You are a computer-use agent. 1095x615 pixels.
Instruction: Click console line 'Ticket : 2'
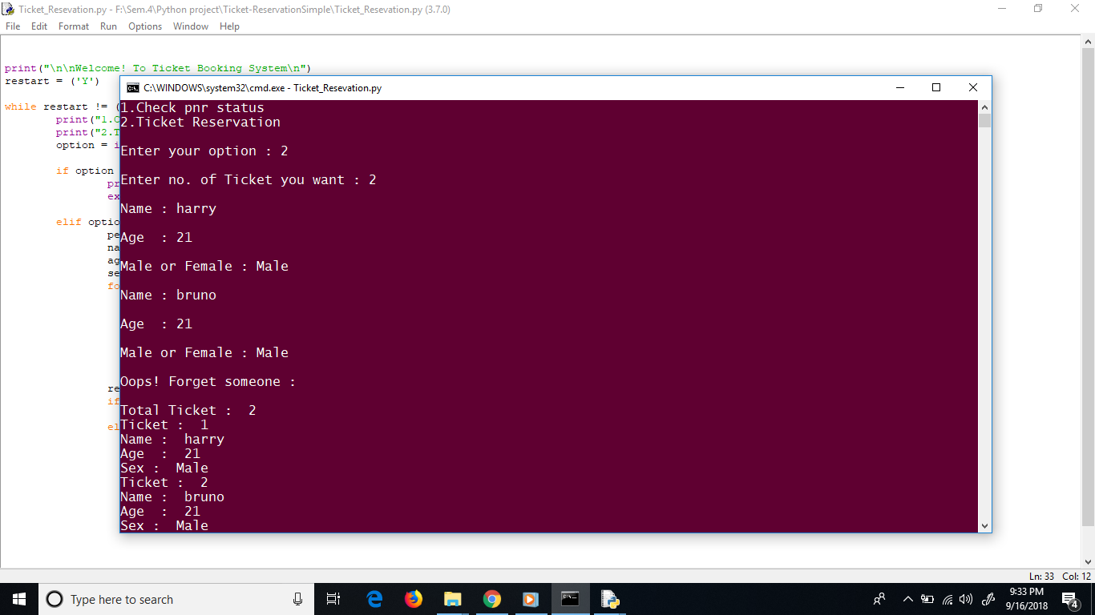point(164,482)
